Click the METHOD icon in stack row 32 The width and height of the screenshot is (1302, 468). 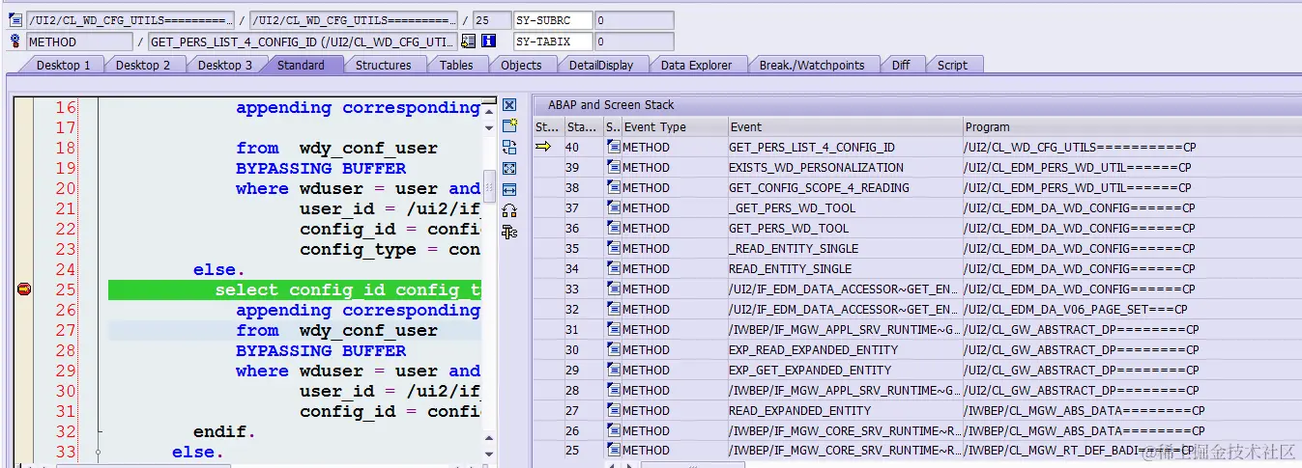(x=614, y=309)
